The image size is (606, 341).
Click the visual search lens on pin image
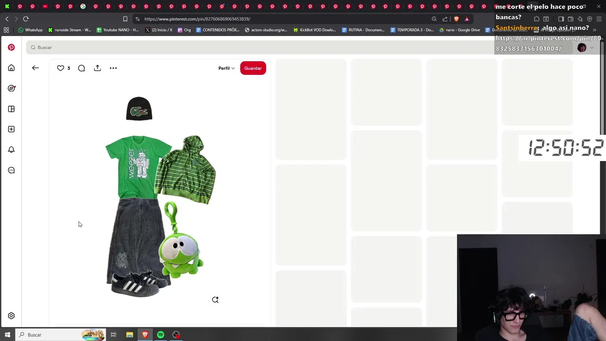click(x=215, y=299)
